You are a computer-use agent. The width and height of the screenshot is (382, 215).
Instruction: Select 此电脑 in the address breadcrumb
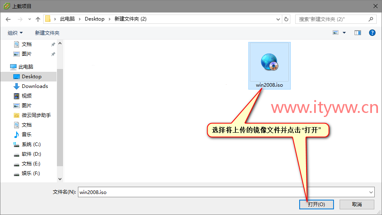point(67,19)
